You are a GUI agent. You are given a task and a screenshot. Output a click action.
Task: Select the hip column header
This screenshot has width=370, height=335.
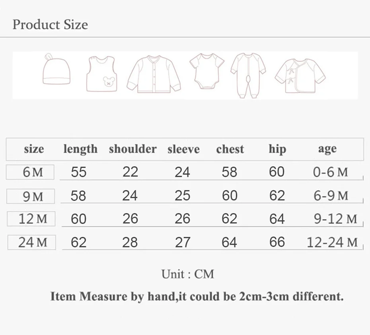278,149
